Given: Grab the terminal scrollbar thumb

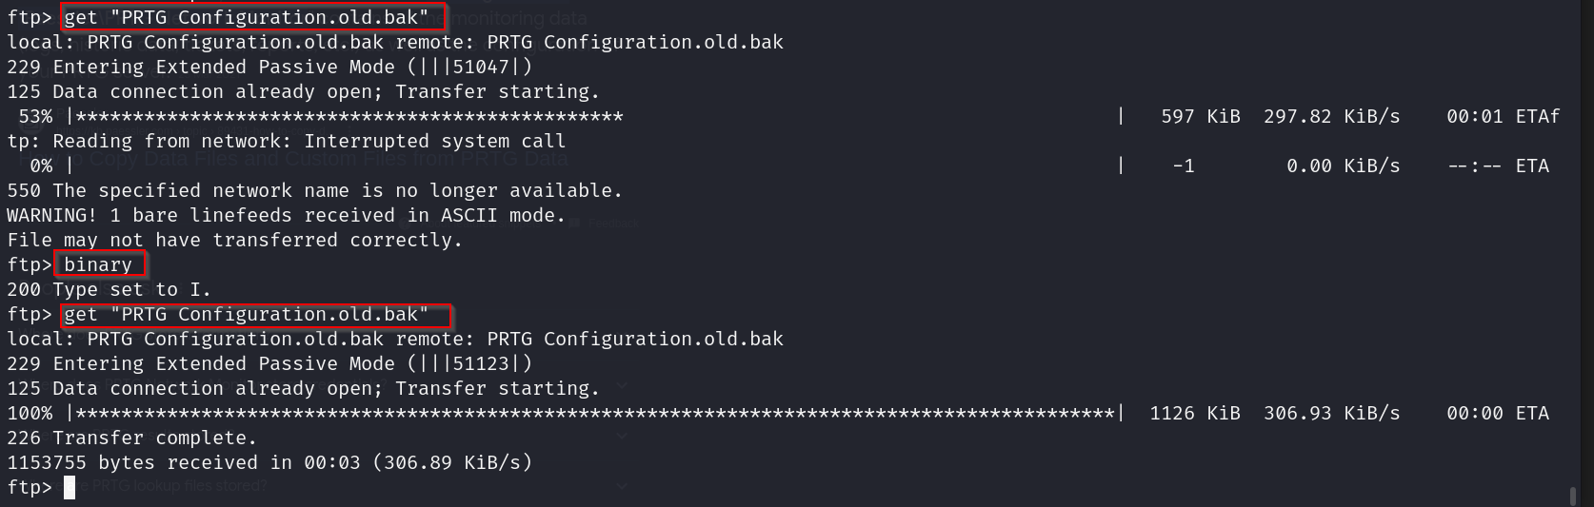Looking at the screenshot, I should point(1571,496).
